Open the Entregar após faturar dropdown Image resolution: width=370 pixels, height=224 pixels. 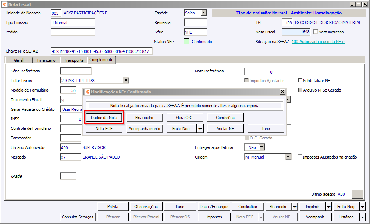[x=262, y=147]
